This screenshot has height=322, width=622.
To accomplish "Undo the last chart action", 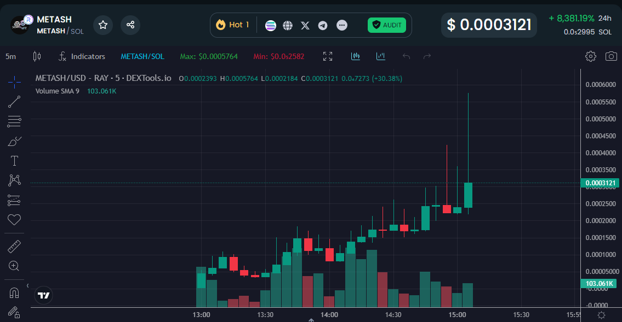I will coord(406,56).
